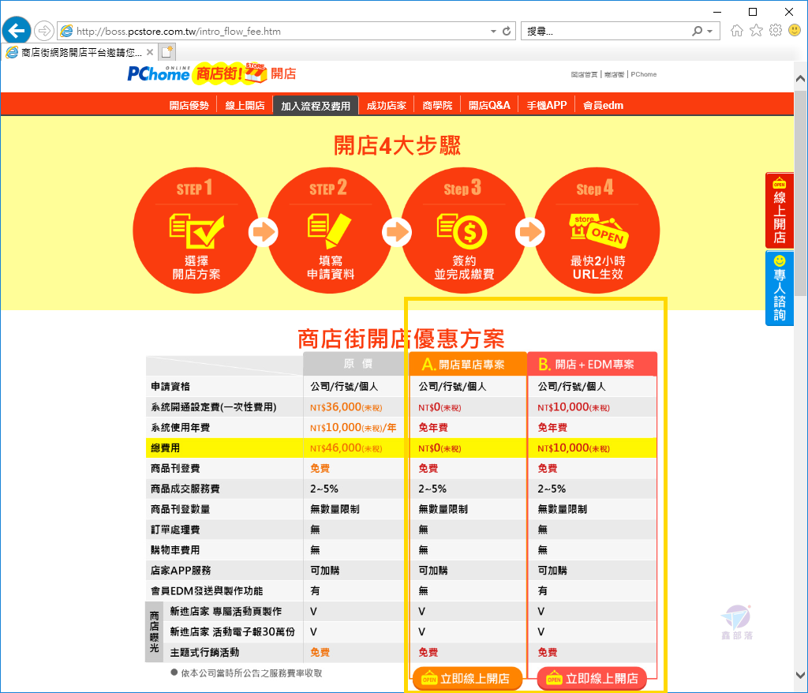Expand the address bar history dropdown arrow
This screenshot has width=808, height=693.
493,32
